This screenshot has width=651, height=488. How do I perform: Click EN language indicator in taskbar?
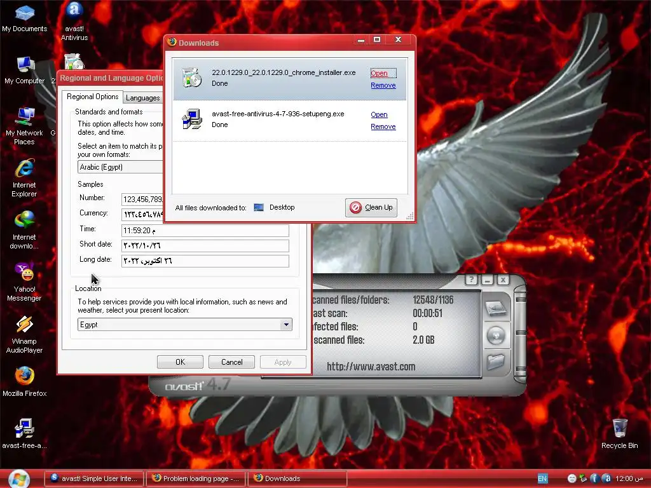tap(542, 478)
